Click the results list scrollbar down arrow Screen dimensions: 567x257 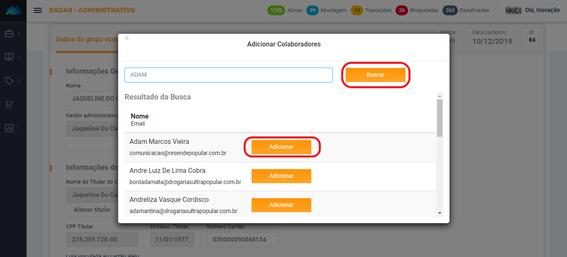pyautogui.click(x=440, y=213)
